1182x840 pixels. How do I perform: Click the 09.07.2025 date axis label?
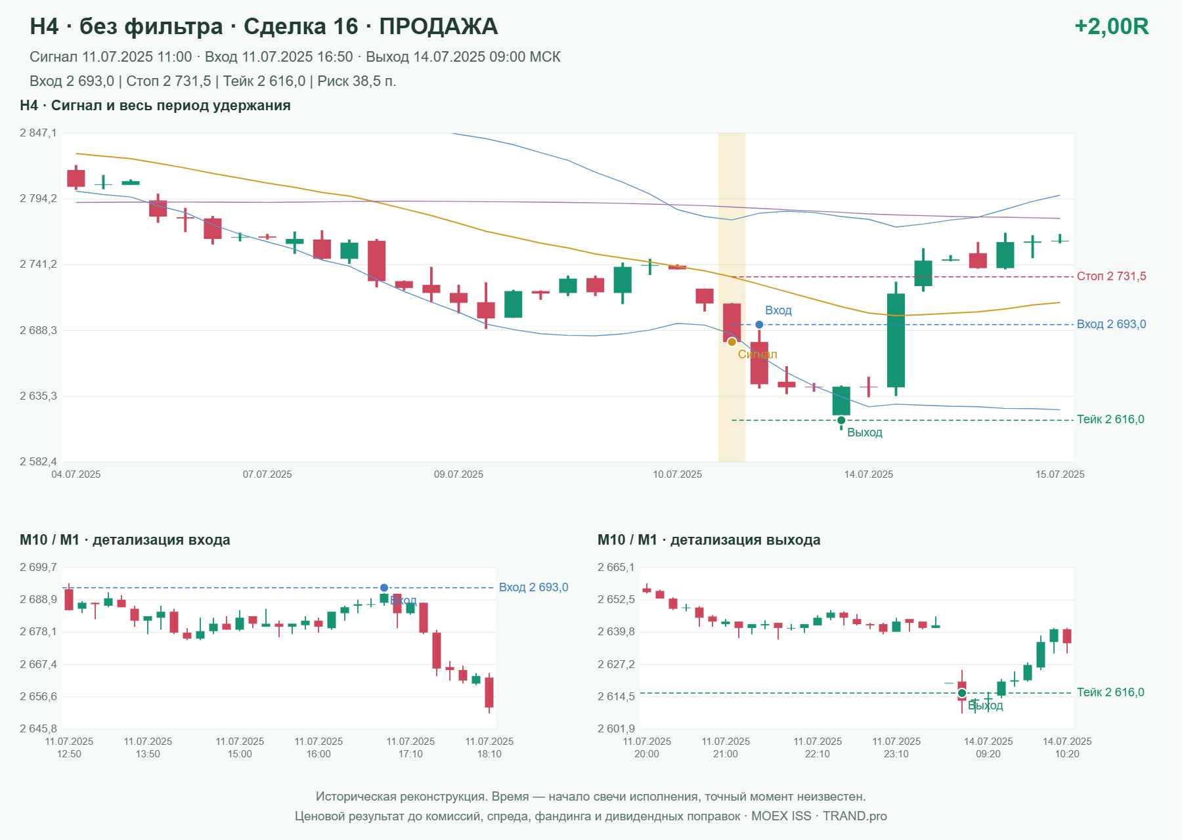tap(458, 474)
